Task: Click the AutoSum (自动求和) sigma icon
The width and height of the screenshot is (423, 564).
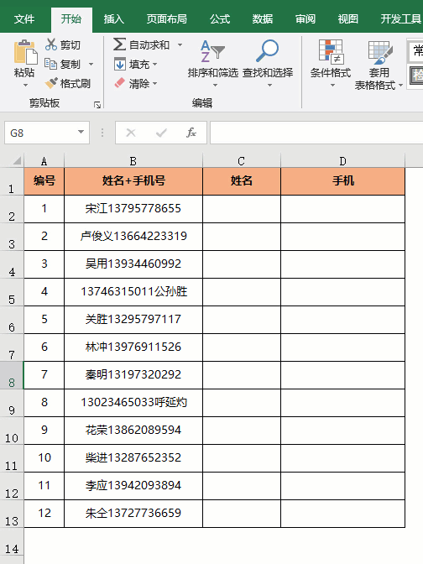Action: [x=119, y=44]
